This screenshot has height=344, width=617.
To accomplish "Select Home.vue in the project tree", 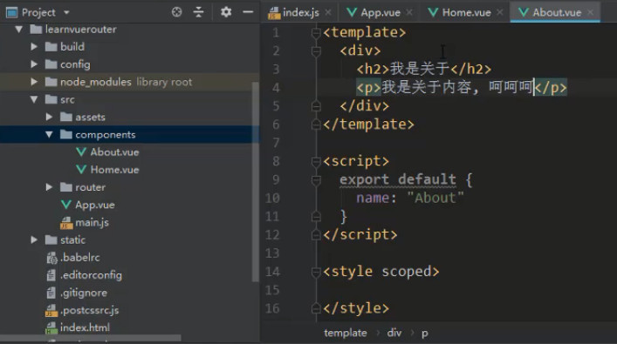I will 114,170.
